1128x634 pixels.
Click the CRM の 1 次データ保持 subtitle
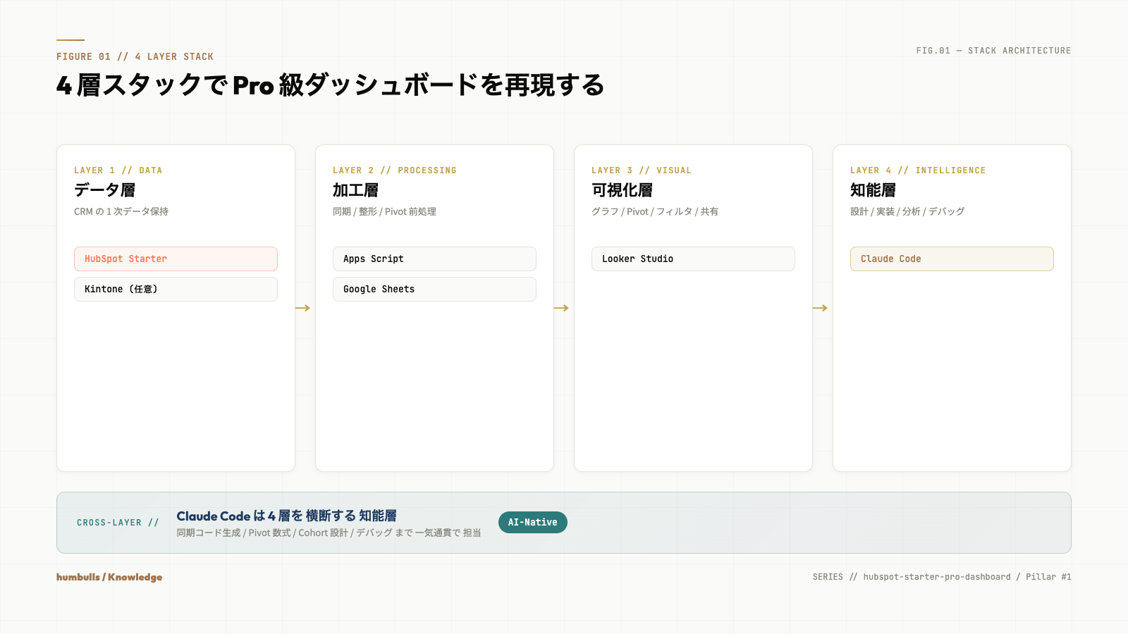[121, 211]
